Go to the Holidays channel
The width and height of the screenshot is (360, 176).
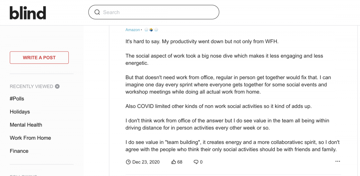[20, 112]
